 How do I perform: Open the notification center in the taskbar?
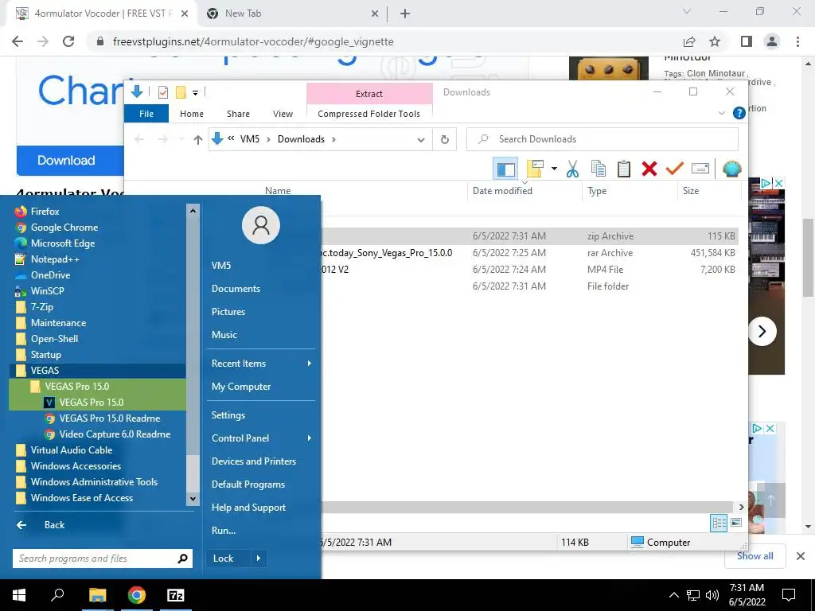coord(789,595)
